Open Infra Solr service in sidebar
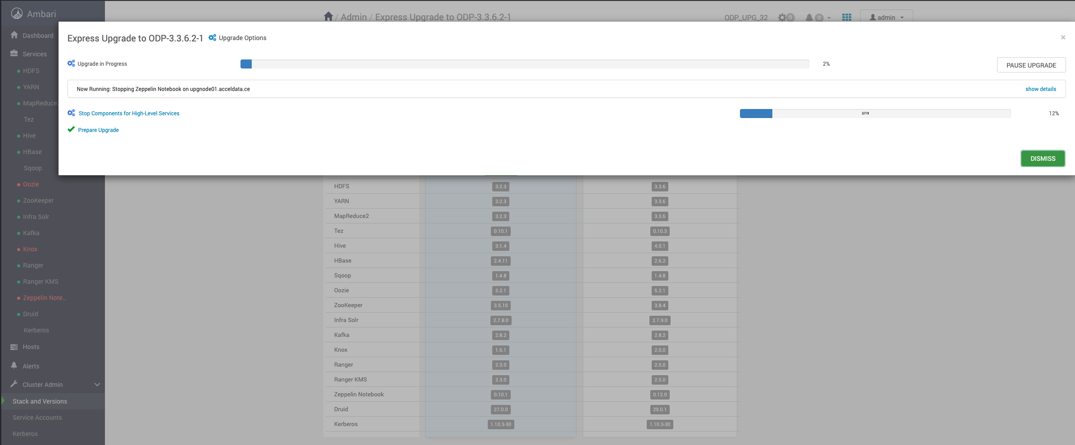Image resolution: width=1075 pixels, height=445 pixels. click(x=36, y=217)
